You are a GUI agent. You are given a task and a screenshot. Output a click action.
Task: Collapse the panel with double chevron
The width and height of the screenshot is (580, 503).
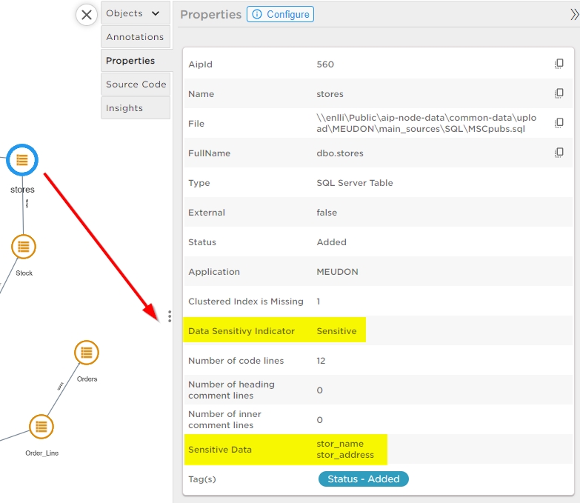click(573, 14)
